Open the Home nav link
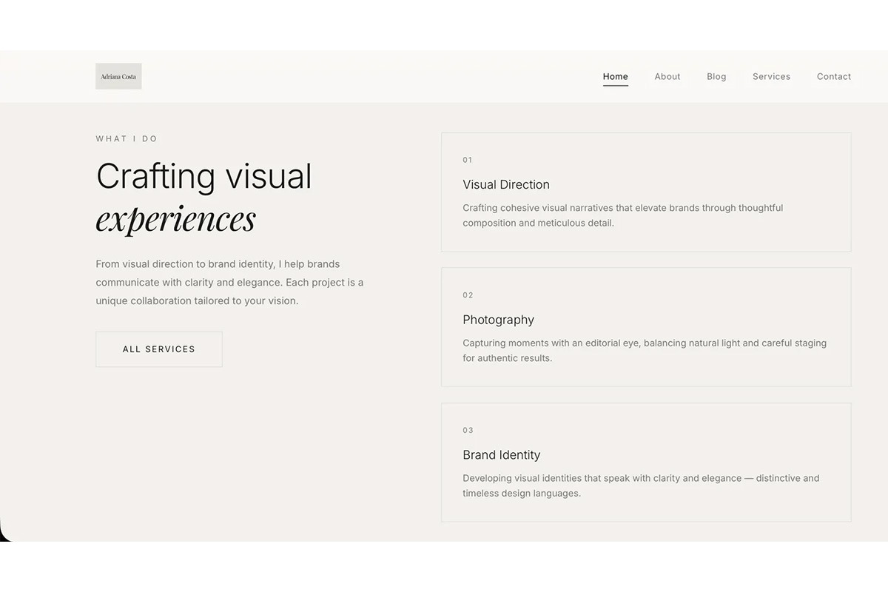 616,76
